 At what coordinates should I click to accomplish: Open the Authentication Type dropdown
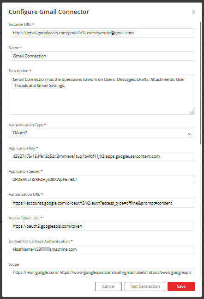(102, 133)
